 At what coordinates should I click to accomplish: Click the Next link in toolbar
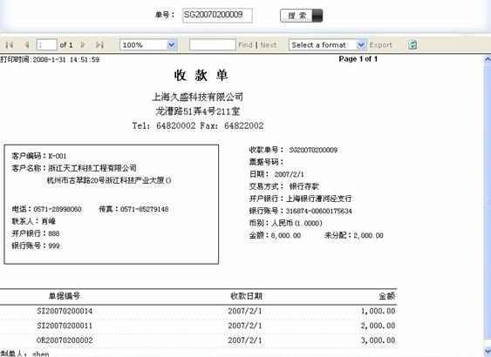tap(269, 45)
